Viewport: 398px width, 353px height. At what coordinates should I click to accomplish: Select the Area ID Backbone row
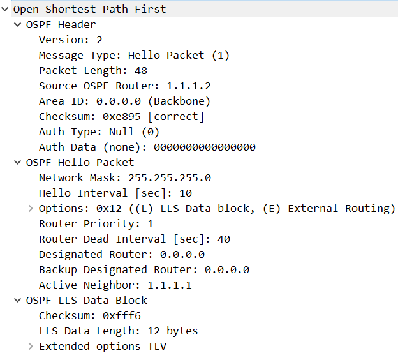pos(124,101)
